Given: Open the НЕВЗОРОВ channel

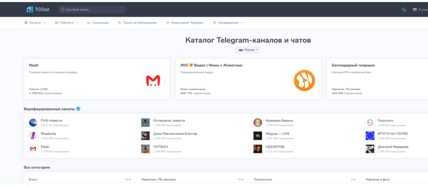Looking at the screenshot, I should pos(275,146).
